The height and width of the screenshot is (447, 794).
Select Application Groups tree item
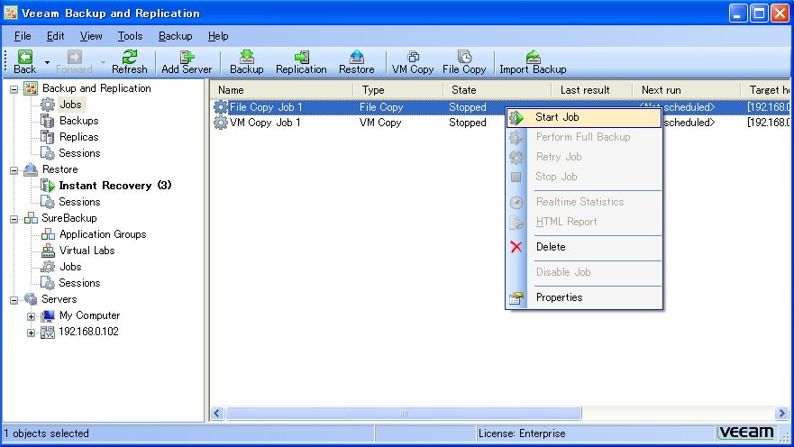tap(103, 234)
